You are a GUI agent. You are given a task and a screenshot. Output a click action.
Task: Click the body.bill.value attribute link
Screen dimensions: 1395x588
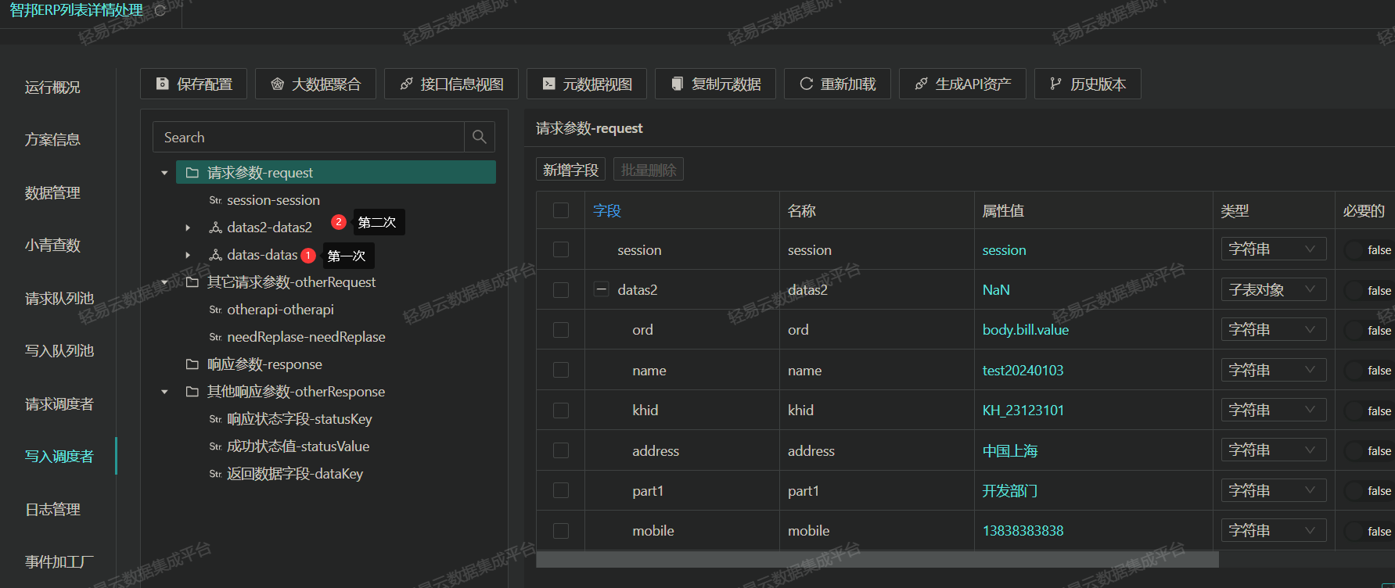tap(1026, 330)
